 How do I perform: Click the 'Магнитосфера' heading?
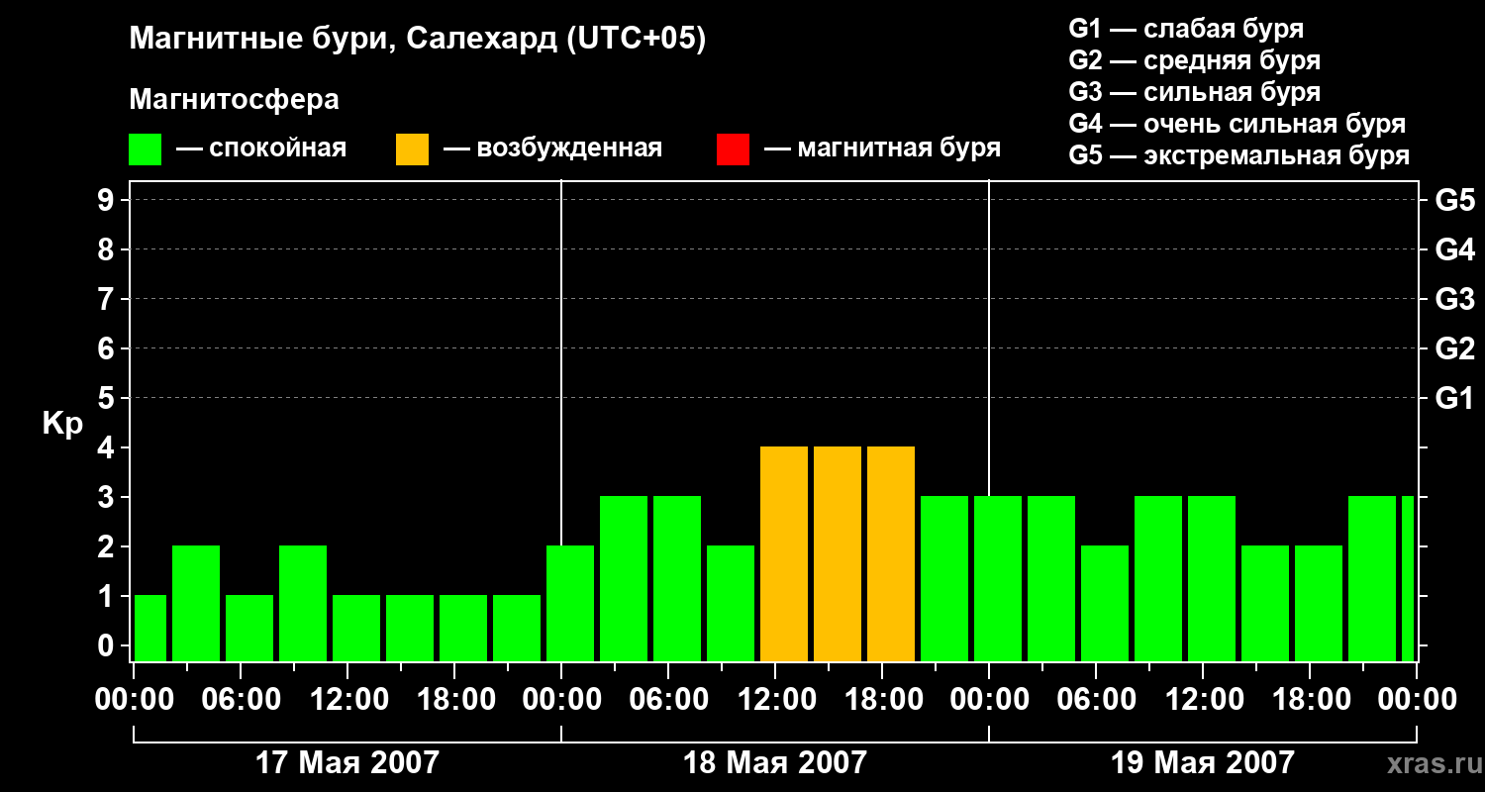(x=234, y=100)
